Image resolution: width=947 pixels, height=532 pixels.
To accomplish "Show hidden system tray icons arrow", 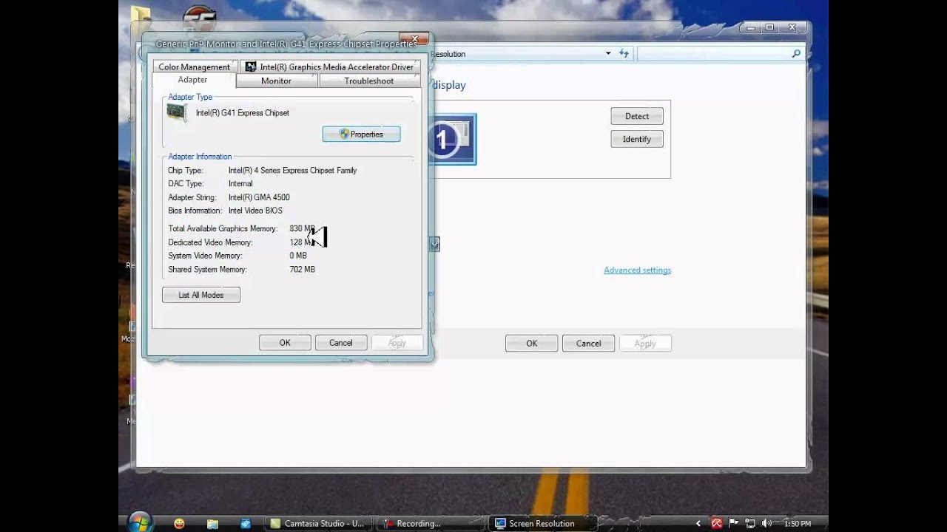I will [700, 523].
